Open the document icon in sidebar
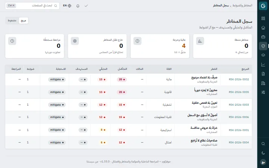 coord(263,74)
